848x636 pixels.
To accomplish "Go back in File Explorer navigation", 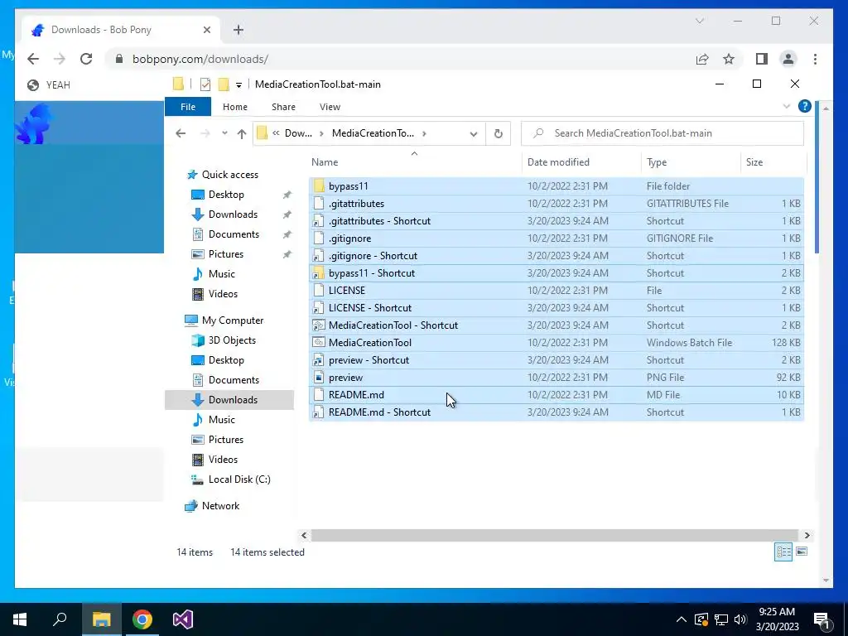I will (x=181, y=133).
